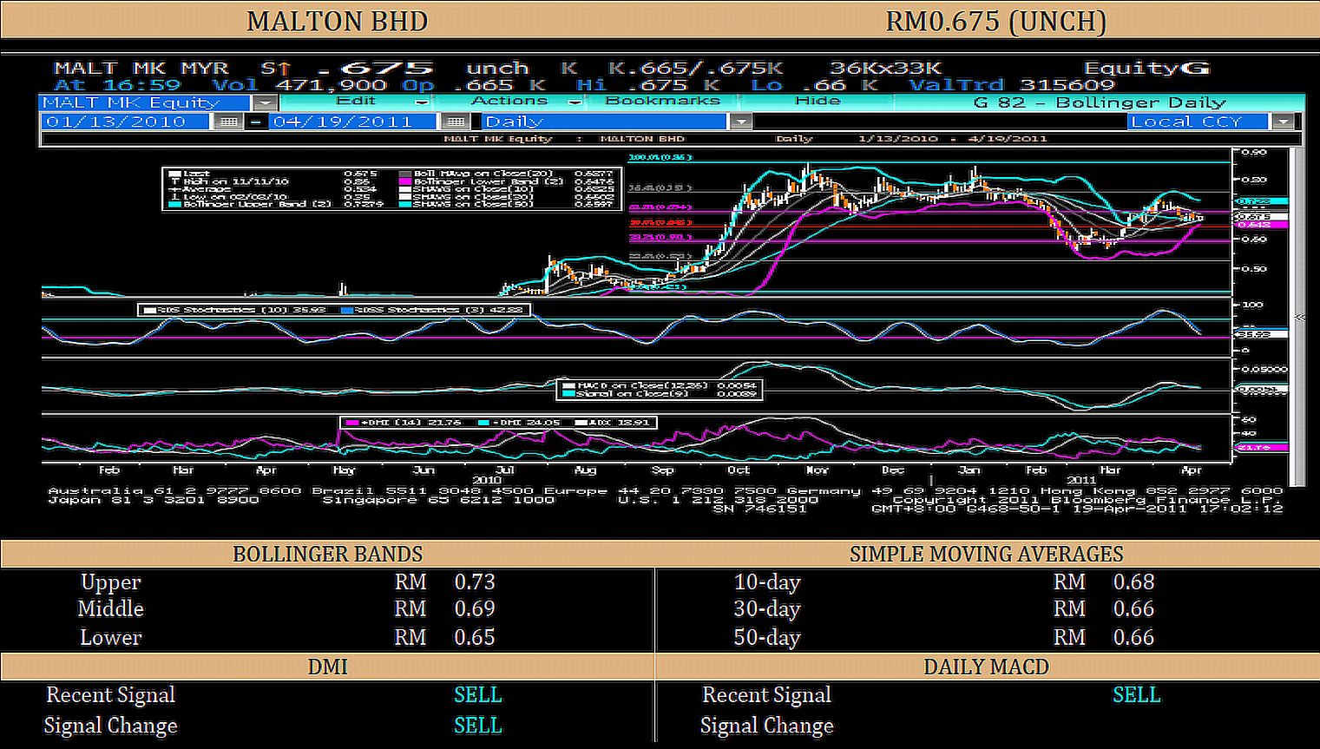The image size is (1320, 749).
Task: Click the Boll MAvg on Close(20) legend swatch
Action: point(405,174)
